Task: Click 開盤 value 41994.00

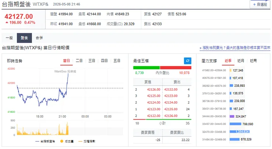Action: [65, 14]
